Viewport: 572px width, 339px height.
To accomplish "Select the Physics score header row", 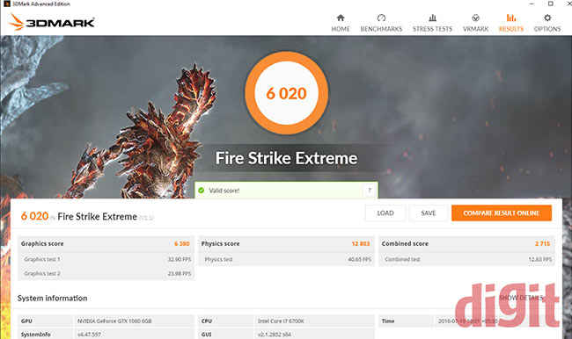I will point(286,243).
